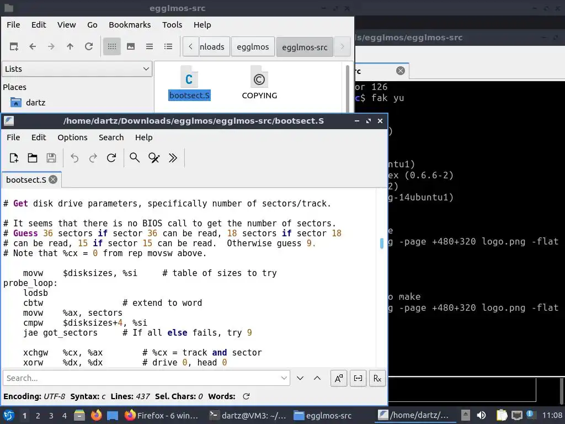This screenshot has height=424, width=565.
Task: Open the egglmos path button
Action: (x=253, y=47)
